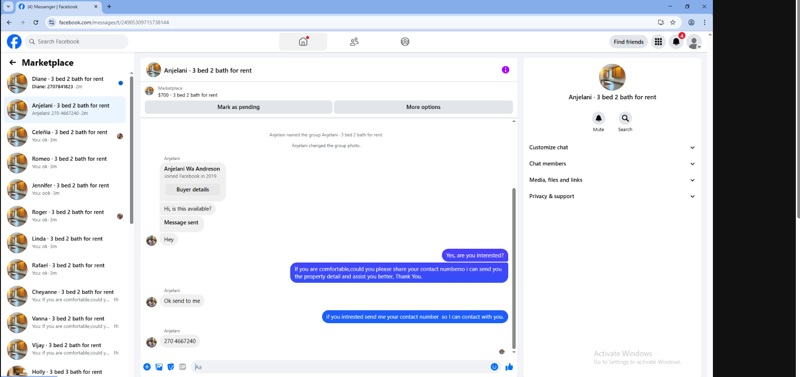Open Rafael 3 bed 2 bath chat
The width and height of the screenshot is (800, 377).
pos(65,269)
